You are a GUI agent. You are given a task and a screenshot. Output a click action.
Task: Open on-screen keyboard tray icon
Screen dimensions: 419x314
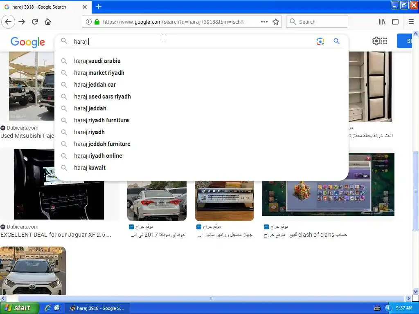[377, 308]
